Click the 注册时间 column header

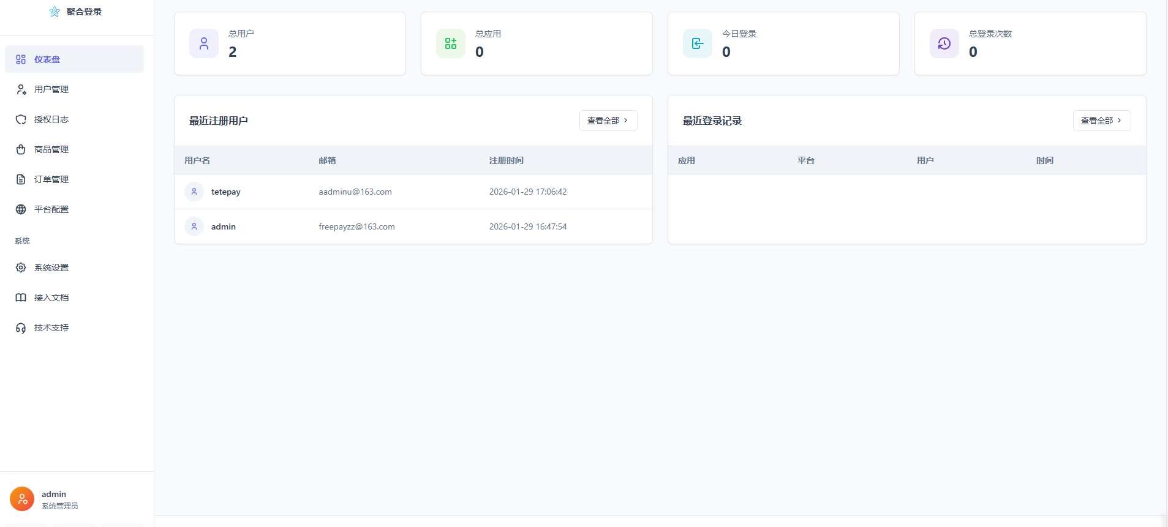pos(507,160)
